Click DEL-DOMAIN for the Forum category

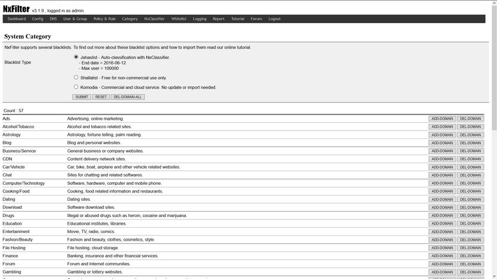tap(470, 264)
